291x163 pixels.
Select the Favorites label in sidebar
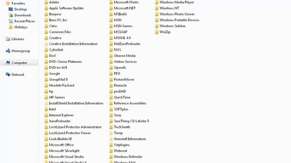coord(18,3)
